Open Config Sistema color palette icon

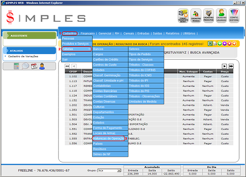pos(235,15)
